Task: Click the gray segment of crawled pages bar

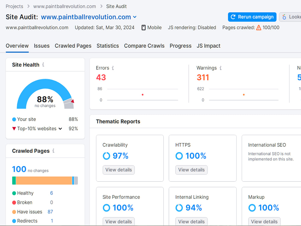Action: click(76, 180)
